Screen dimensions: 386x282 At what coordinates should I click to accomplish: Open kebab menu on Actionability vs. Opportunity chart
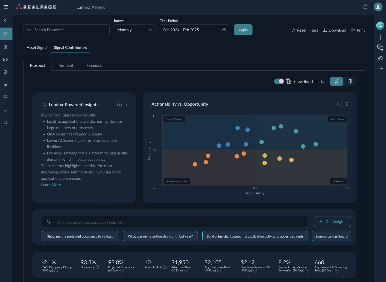(x=347, y=104)
